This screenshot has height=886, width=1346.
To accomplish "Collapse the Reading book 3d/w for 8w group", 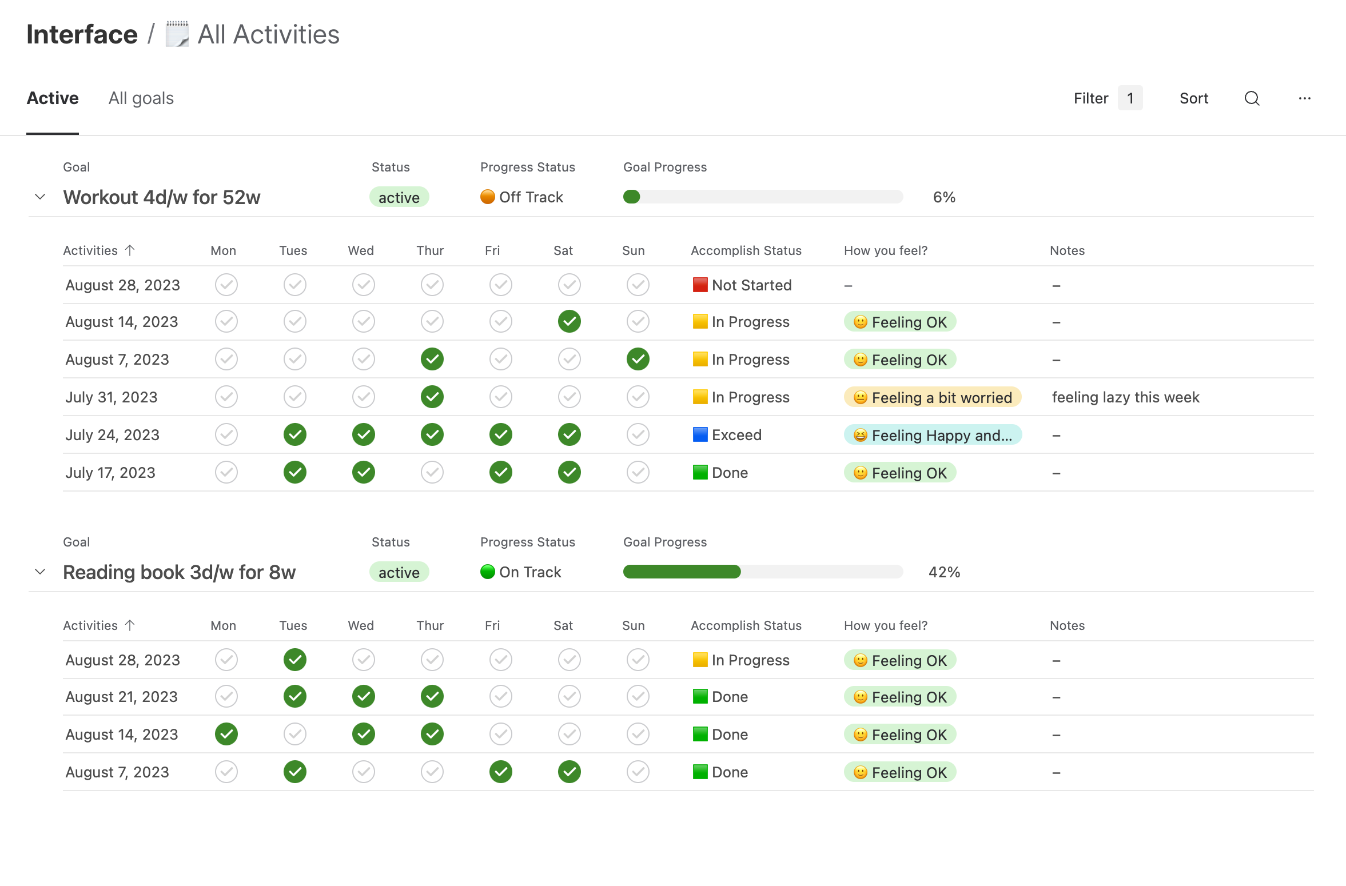I will [x=40, y=572].
